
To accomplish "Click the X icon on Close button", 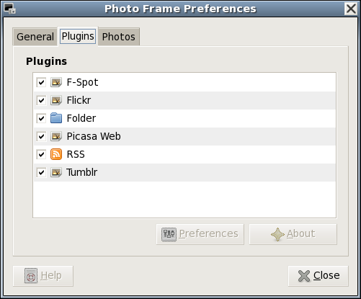I will 304,276.
